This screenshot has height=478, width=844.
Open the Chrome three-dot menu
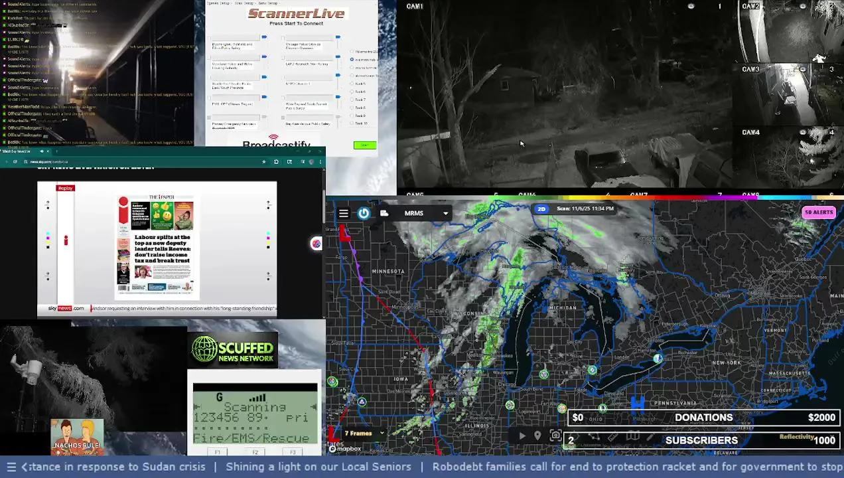320,162
